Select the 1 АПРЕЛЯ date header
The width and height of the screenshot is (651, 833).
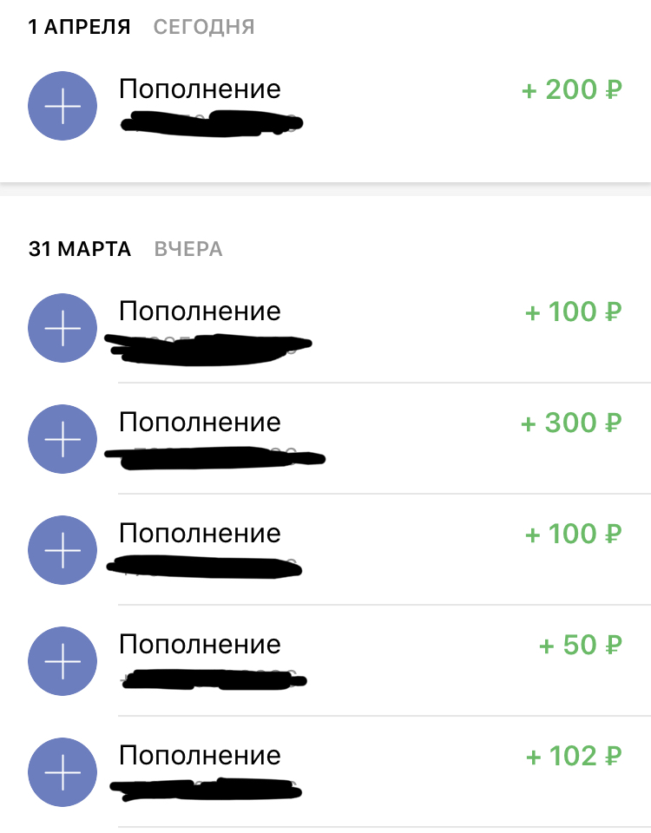[79, 28]
